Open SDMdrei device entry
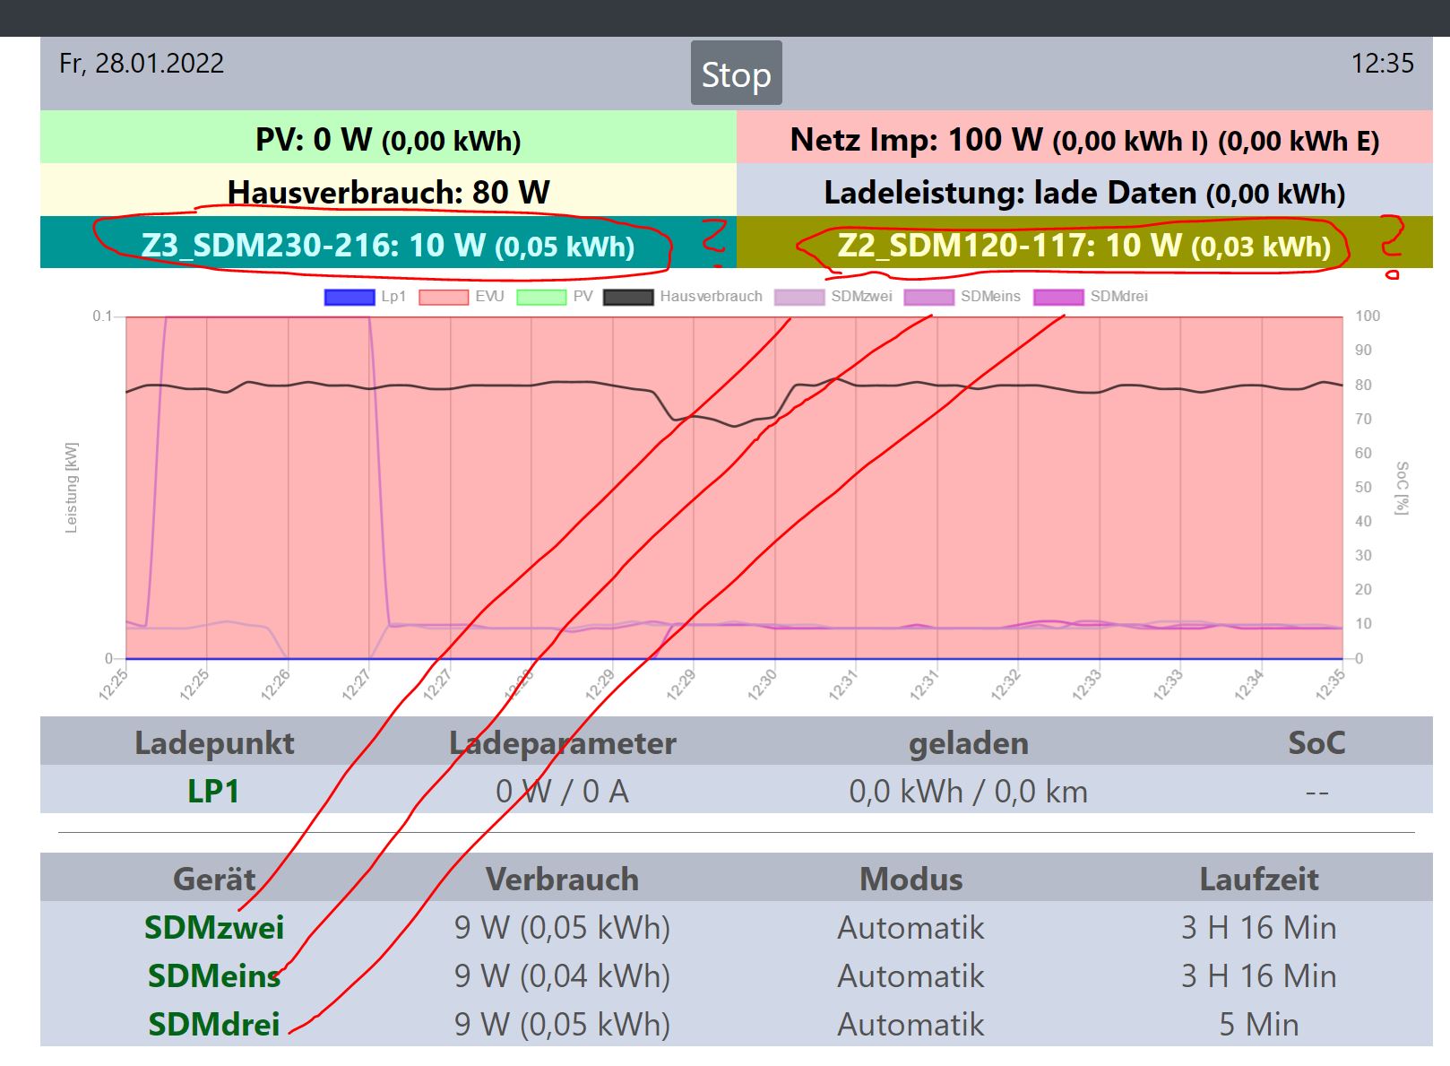Viewport: 1450px width, 1066px height. [x=213, y=1024]
